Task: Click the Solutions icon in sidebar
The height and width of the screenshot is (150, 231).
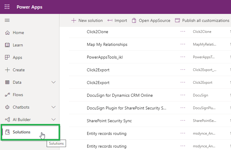Action: (x=7, y=132)
